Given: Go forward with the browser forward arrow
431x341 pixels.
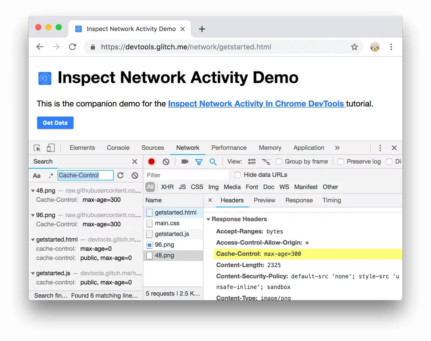Looking at the screenshot, I should 56,47.
